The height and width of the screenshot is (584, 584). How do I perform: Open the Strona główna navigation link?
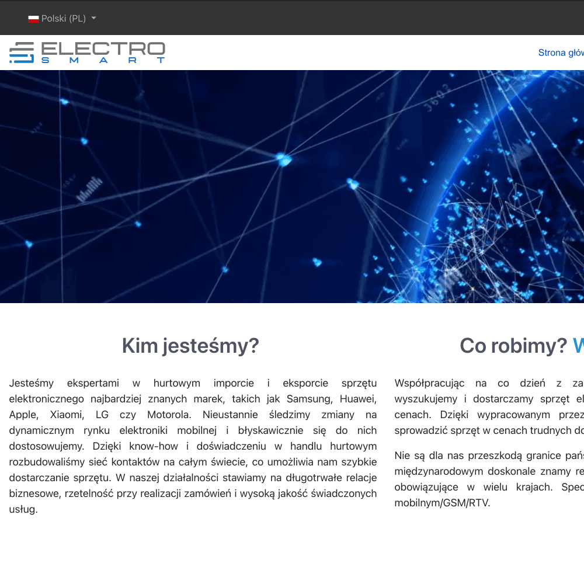[561, 53]
